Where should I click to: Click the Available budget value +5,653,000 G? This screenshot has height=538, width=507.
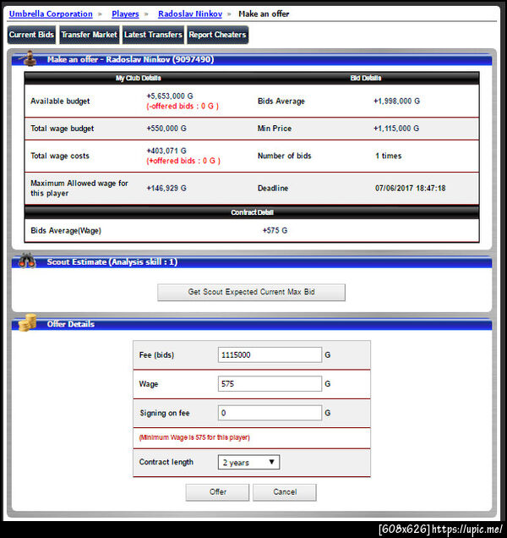click(170, 96)
